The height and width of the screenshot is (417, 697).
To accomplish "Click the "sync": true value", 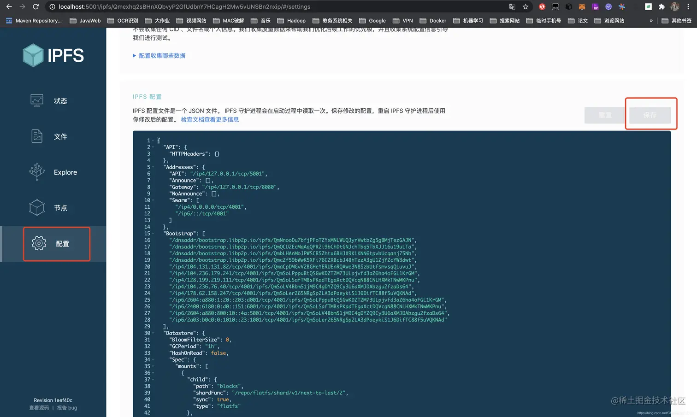I will (x=223, y=399).
